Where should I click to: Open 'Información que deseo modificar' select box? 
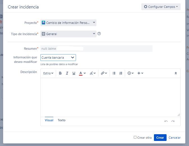[58, 58]
